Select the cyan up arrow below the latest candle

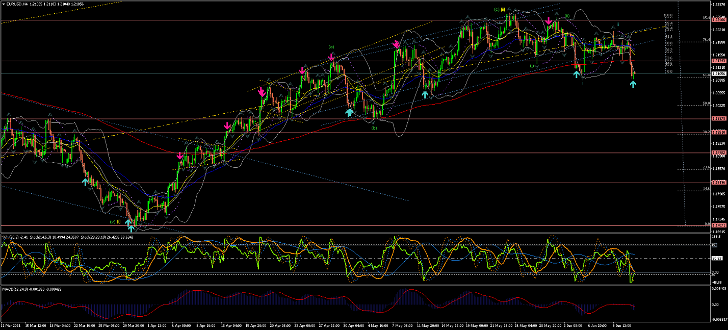633,84
